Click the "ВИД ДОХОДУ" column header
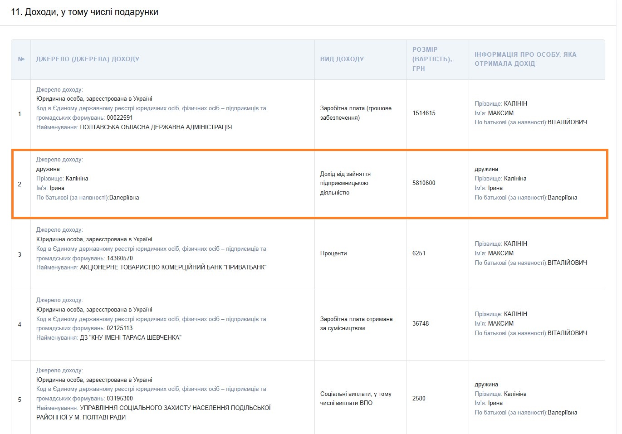The height and width of the screenshot is (434, 622). pyautogui.click(x=342, y=59)
